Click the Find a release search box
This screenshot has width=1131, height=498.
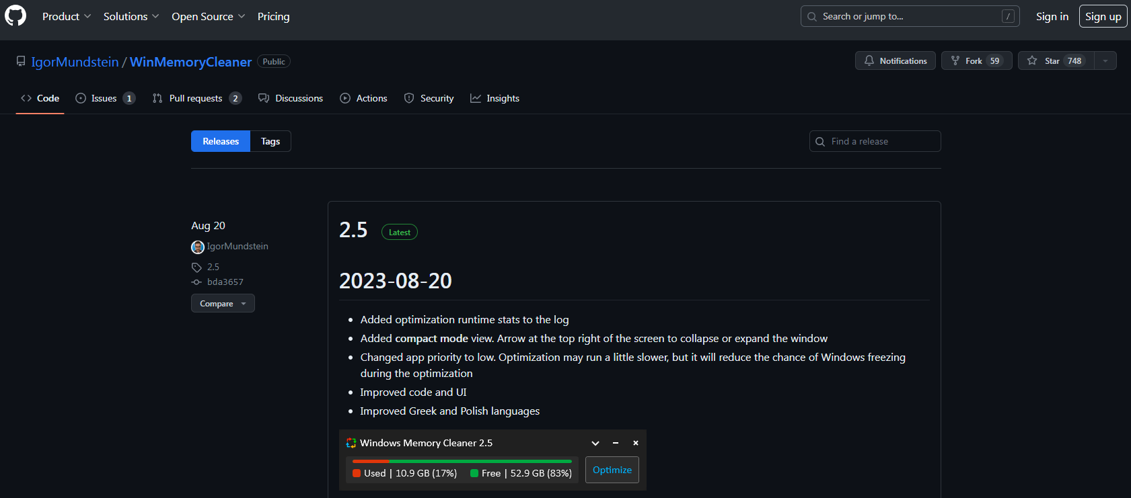pos(875,141)
